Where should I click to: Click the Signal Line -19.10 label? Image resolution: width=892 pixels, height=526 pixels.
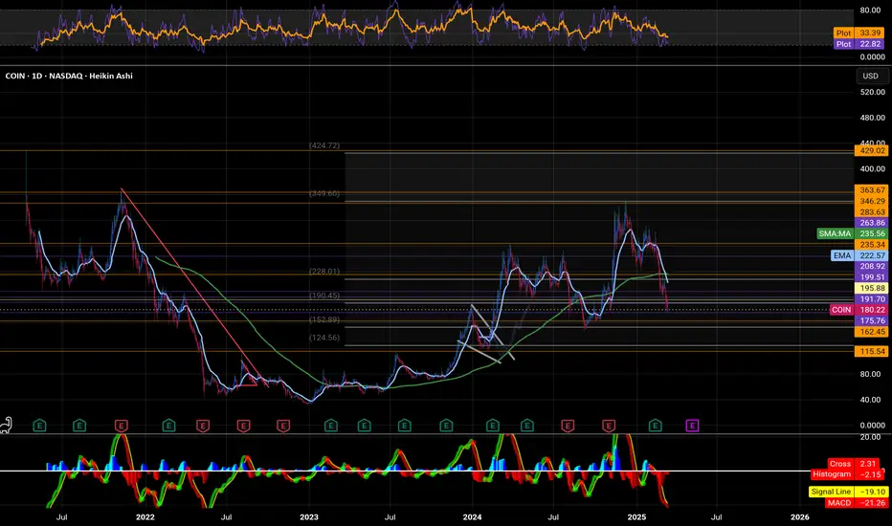[848, 492]
